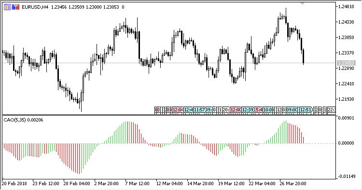Select the 22: event marker at right edge
The height and width of the screenshot is (190, 362).
[332, 110]
